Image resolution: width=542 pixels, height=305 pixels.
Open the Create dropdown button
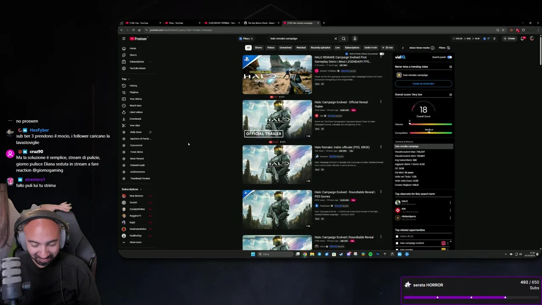click(509, 39)
